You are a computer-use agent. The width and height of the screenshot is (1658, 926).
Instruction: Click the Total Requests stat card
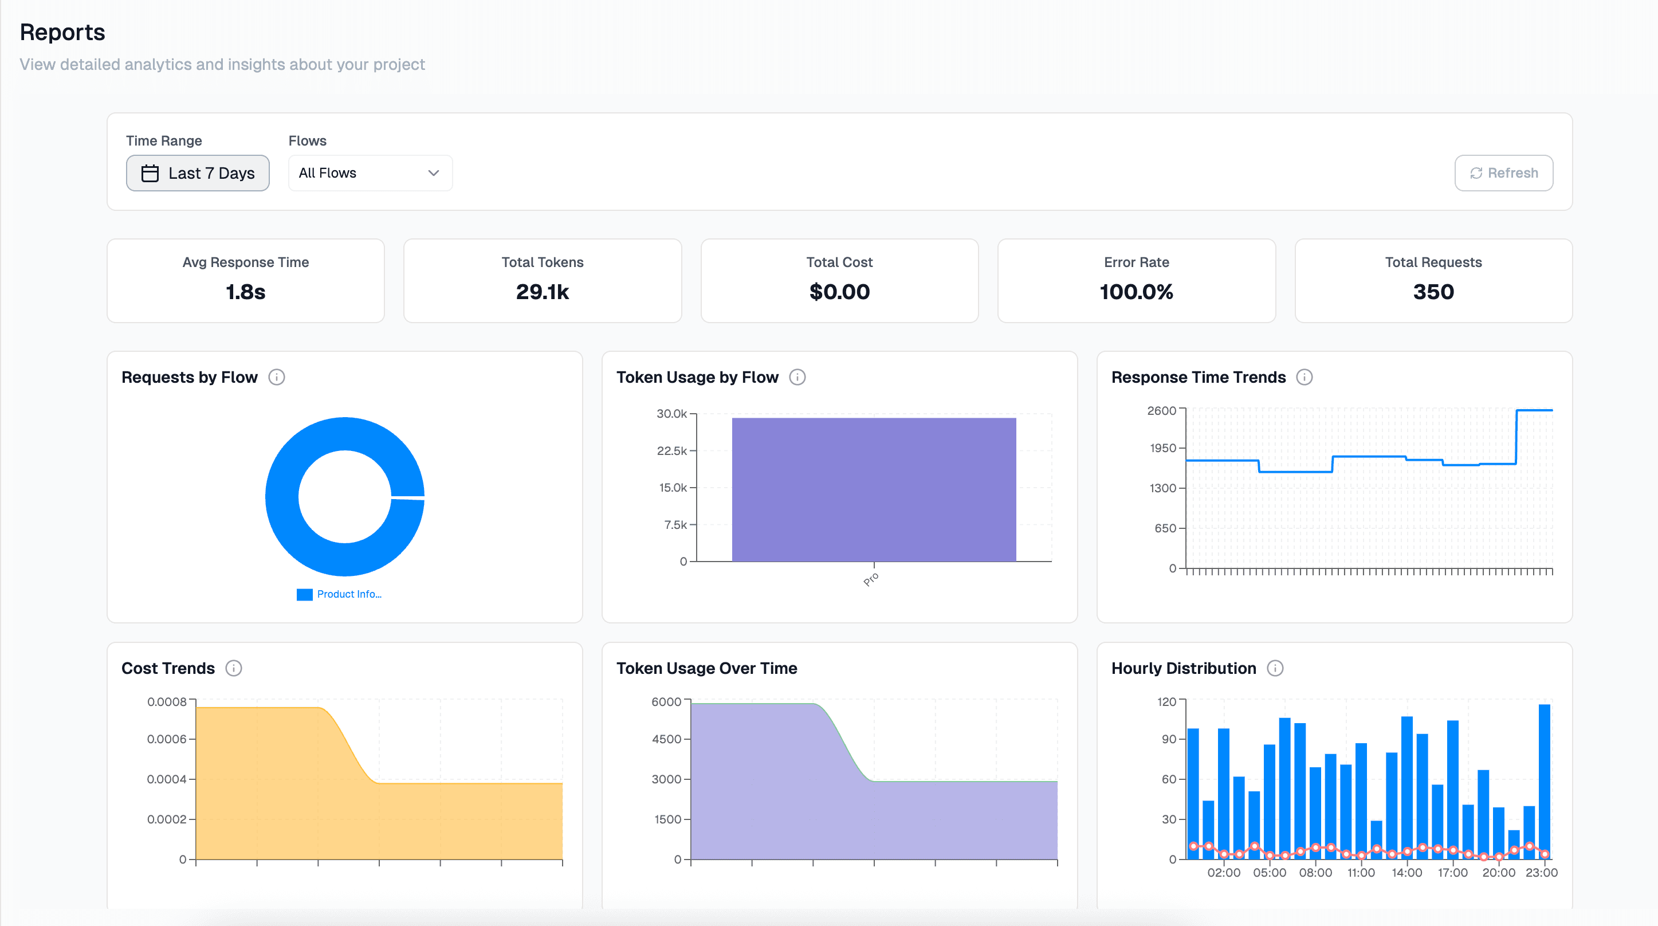(1433, 281)
